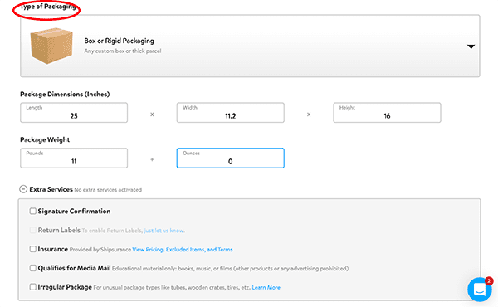Click the Length dimension field
Screen dimensions: 498x307
(74, 112)
